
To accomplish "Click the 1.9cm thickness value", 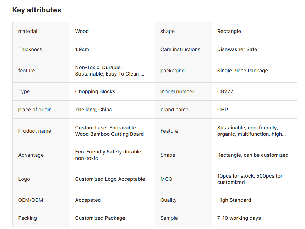I will tap(82, 49).
